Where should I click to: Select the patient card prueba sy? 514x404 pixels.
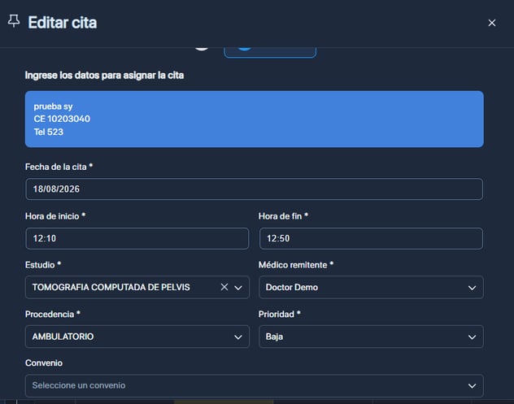pos(254,119)
